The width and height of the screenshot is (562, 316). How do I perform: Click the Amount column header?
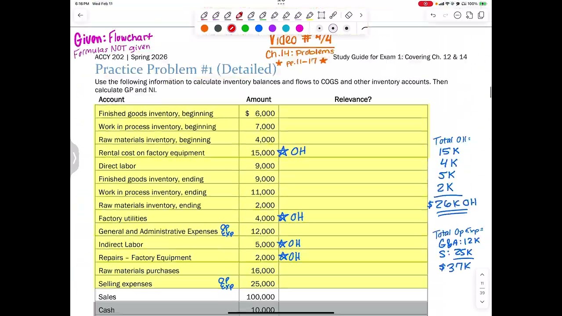point(259,100)
